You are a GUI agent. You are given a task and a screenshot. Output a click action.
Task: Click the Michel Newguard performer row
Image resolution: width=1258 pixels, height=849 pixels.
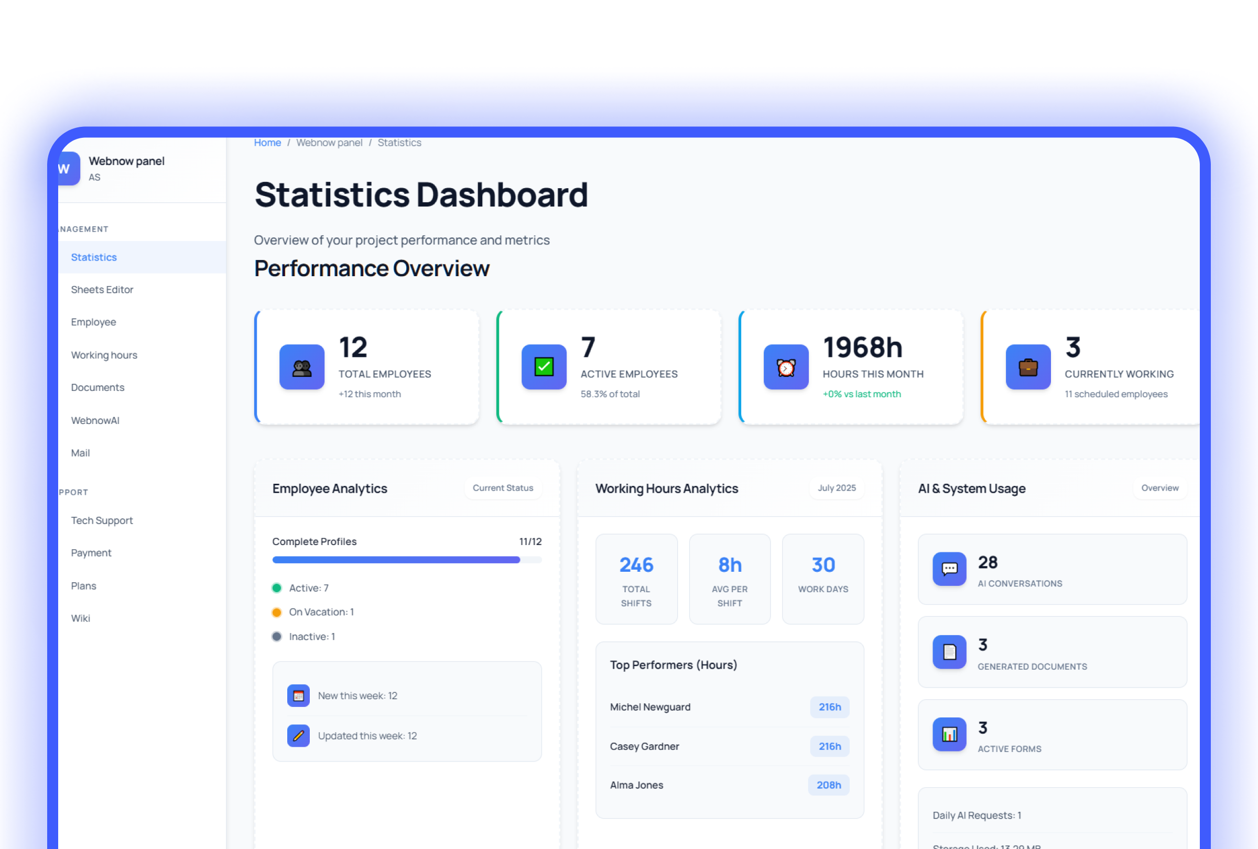pos(730,707)
